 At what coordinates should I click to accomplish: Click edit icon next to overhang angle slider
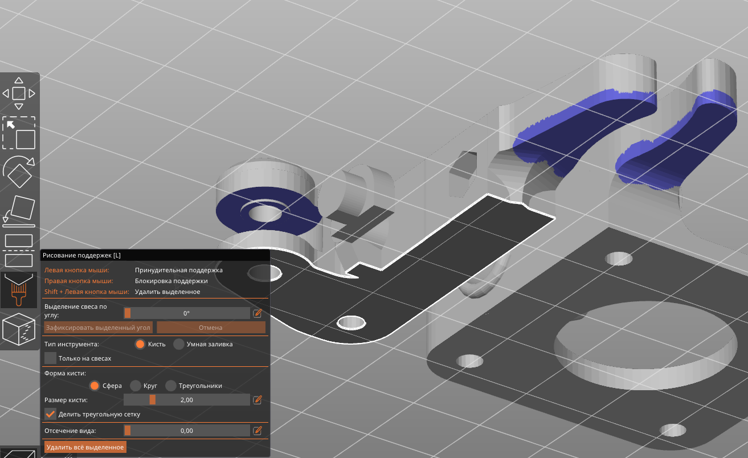257,313
